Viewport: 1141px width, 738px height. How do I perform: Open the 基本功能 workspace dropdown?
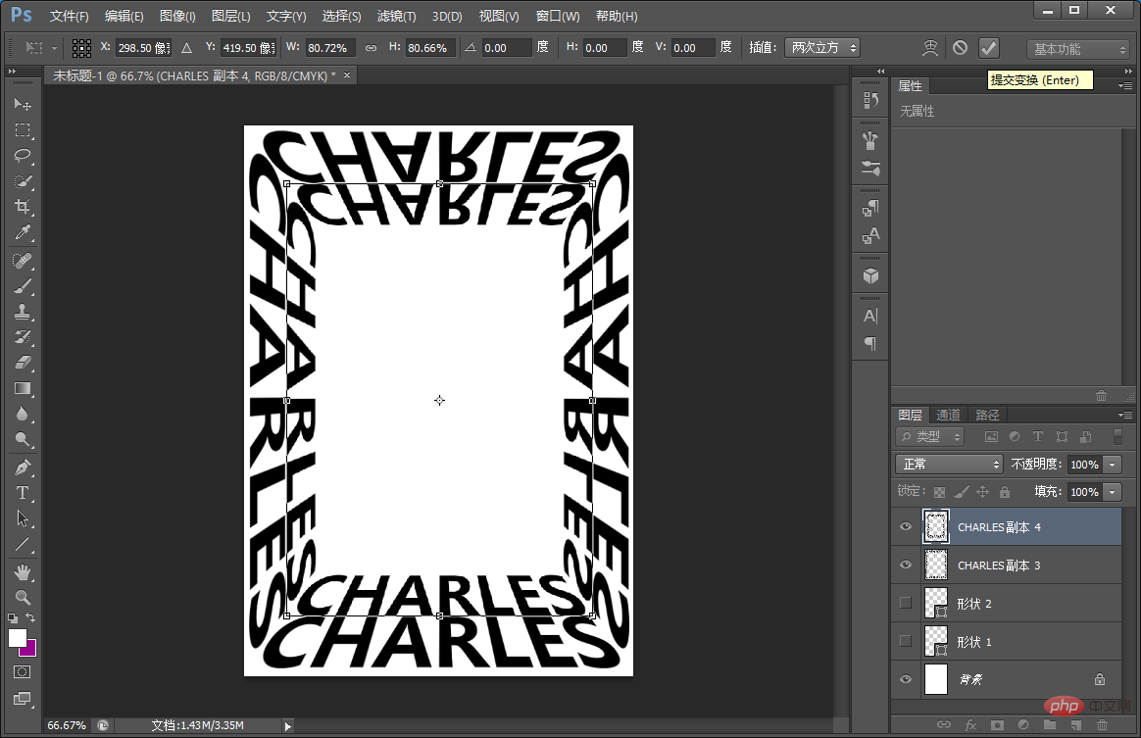pyautogui.click(x=1077, y=49)
